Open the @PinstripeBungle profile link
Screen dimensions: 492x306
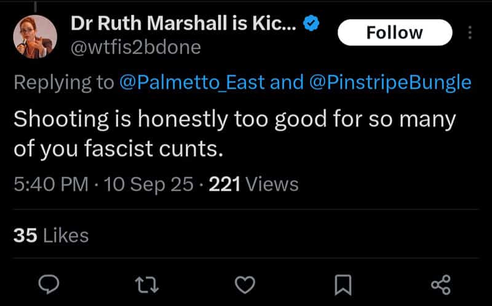coord(390,82)
